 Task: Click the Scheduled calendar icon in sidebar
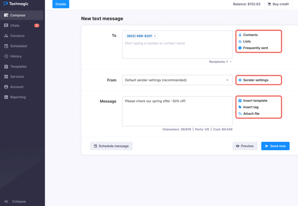(x=6, y=46)
